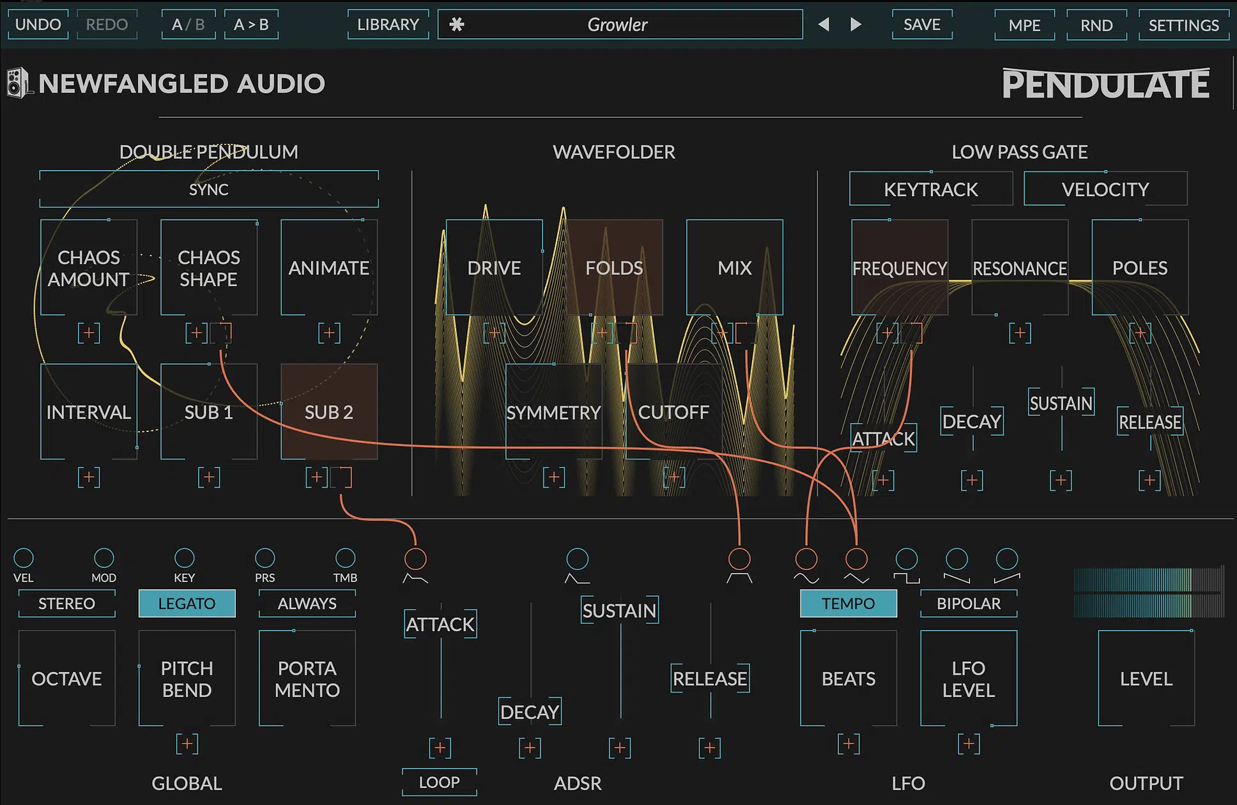Click the UNDO button

[x=38, y=24]
